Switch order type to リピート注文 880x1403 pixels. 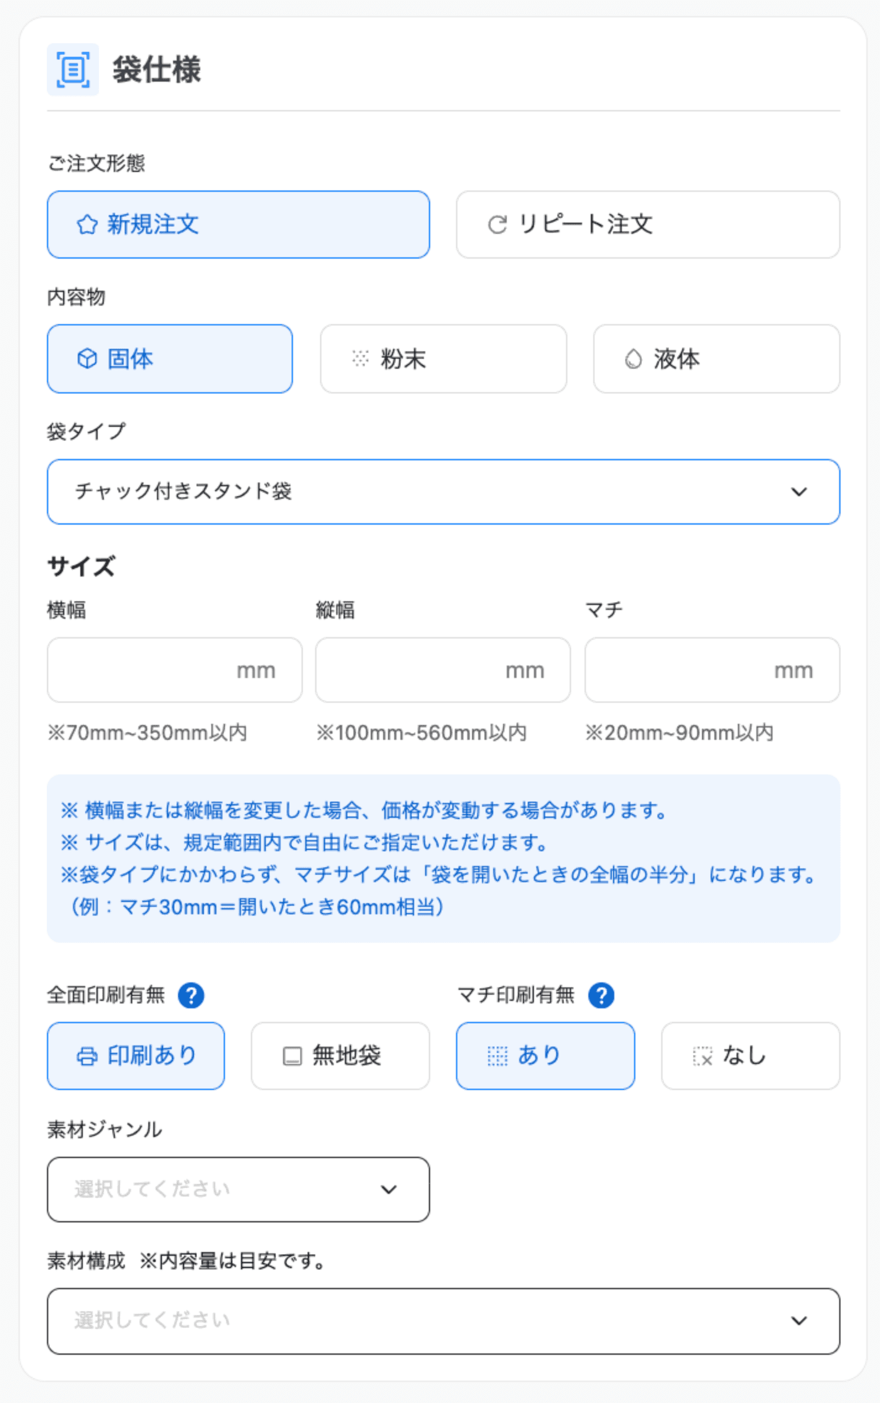pos(648,225)
